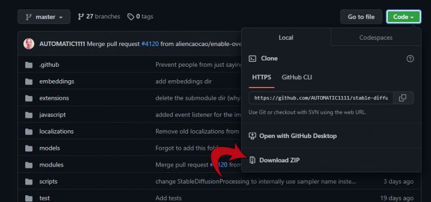Image resolution: width=431 pixels, height=202 pixels.
Task: Click the folder icon beside test
Action: [29, 198]
